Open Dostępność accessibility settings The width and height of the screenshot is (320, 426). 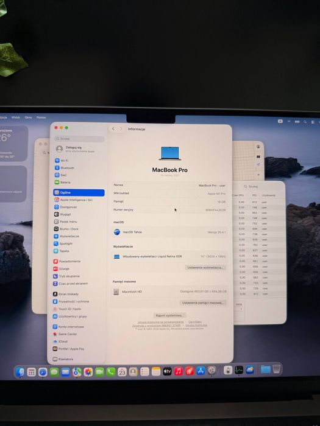pos(66,208)
